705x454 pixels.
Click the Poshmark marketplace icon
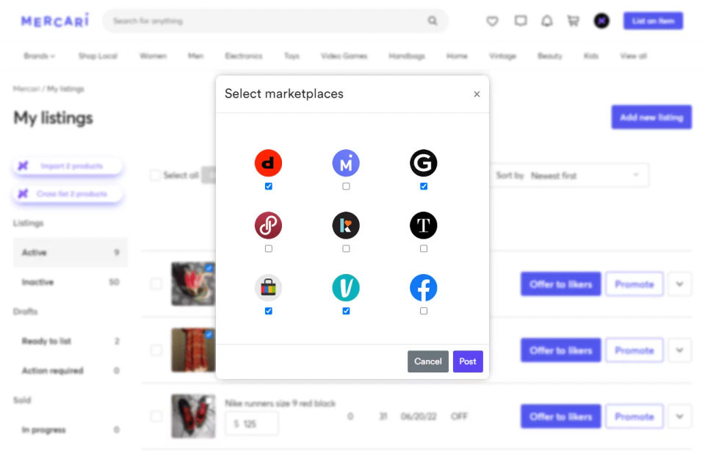268,226
